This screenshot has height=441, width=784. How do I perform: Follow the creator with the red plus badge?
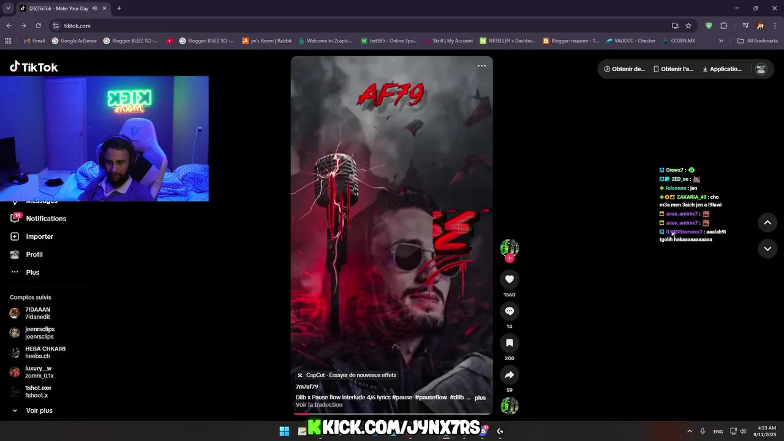pos(510,258)
